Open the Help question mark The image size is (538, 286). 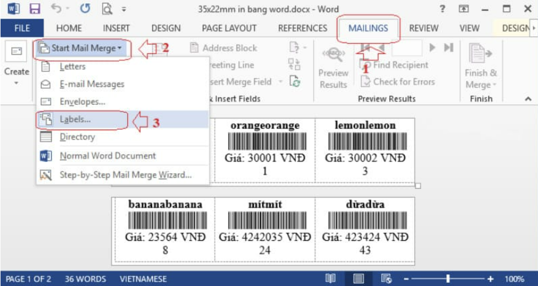click(443, 9)
